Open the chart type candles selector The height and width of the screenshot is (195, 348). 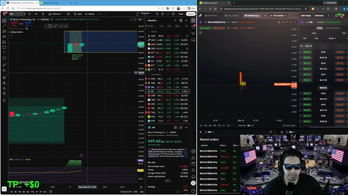coord(43,14)
